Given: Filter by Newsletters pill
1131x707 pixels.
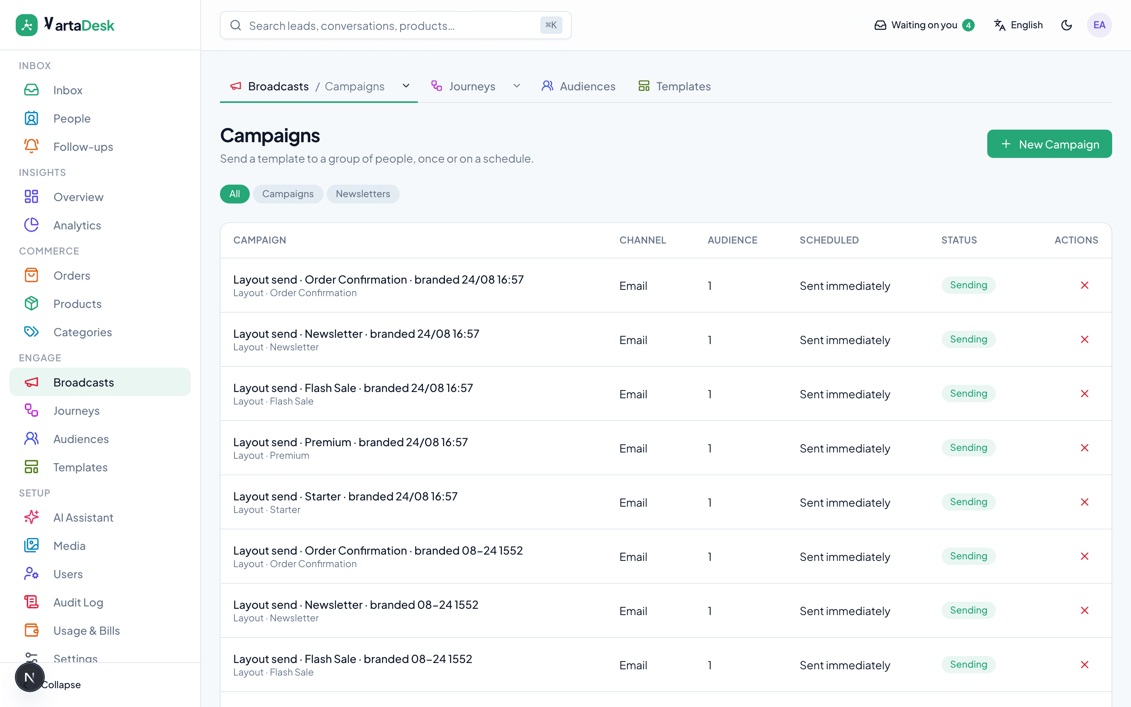Looking at the screenshot, I should (363, 194).
